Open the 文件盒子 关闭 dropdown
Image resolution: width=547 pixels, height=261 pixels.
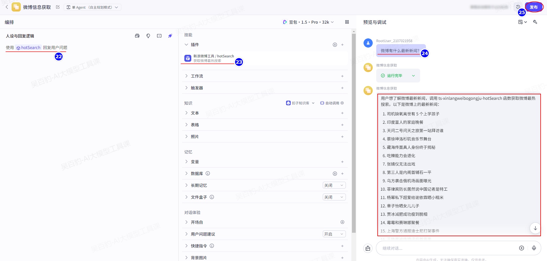tap(334, 197)
